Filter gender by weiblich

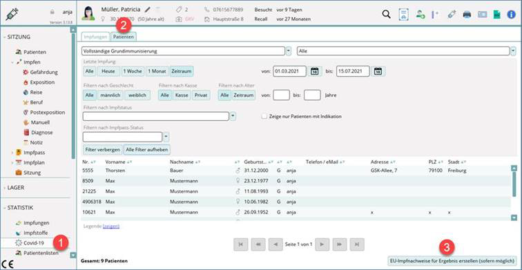coord(137,95)
